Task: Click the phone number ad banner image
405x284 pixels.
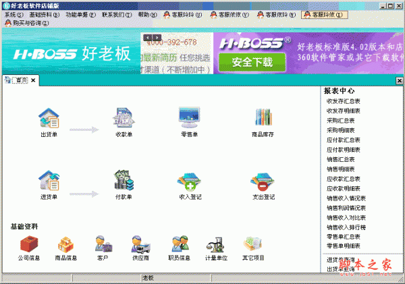Action: coord(177,53)
